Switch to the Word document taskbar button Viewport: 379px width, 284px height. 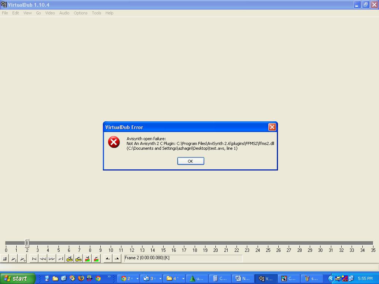pos(243,278)
